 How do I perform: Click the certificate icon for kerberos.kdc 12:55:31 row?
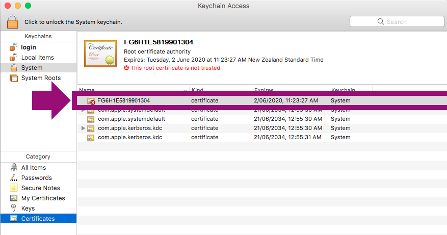[x=91, y=138]
